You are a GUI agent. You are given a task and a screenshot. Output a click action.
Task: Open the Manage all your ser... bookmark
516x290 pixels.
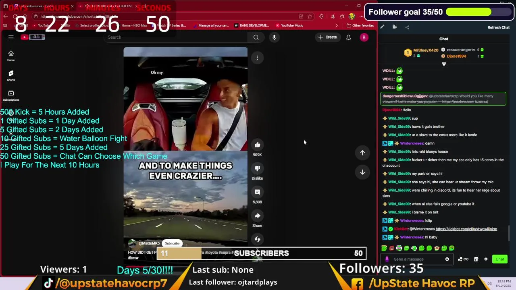[x=210, y=25]
